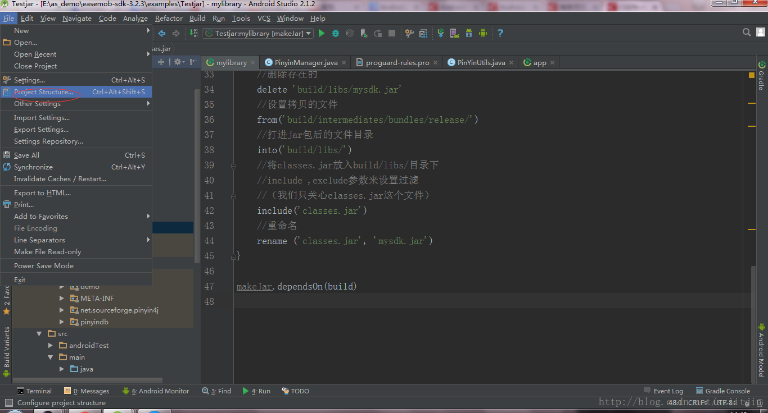Expand the java folder arrow
The image size is (768, 413).
tap(62, 369)
